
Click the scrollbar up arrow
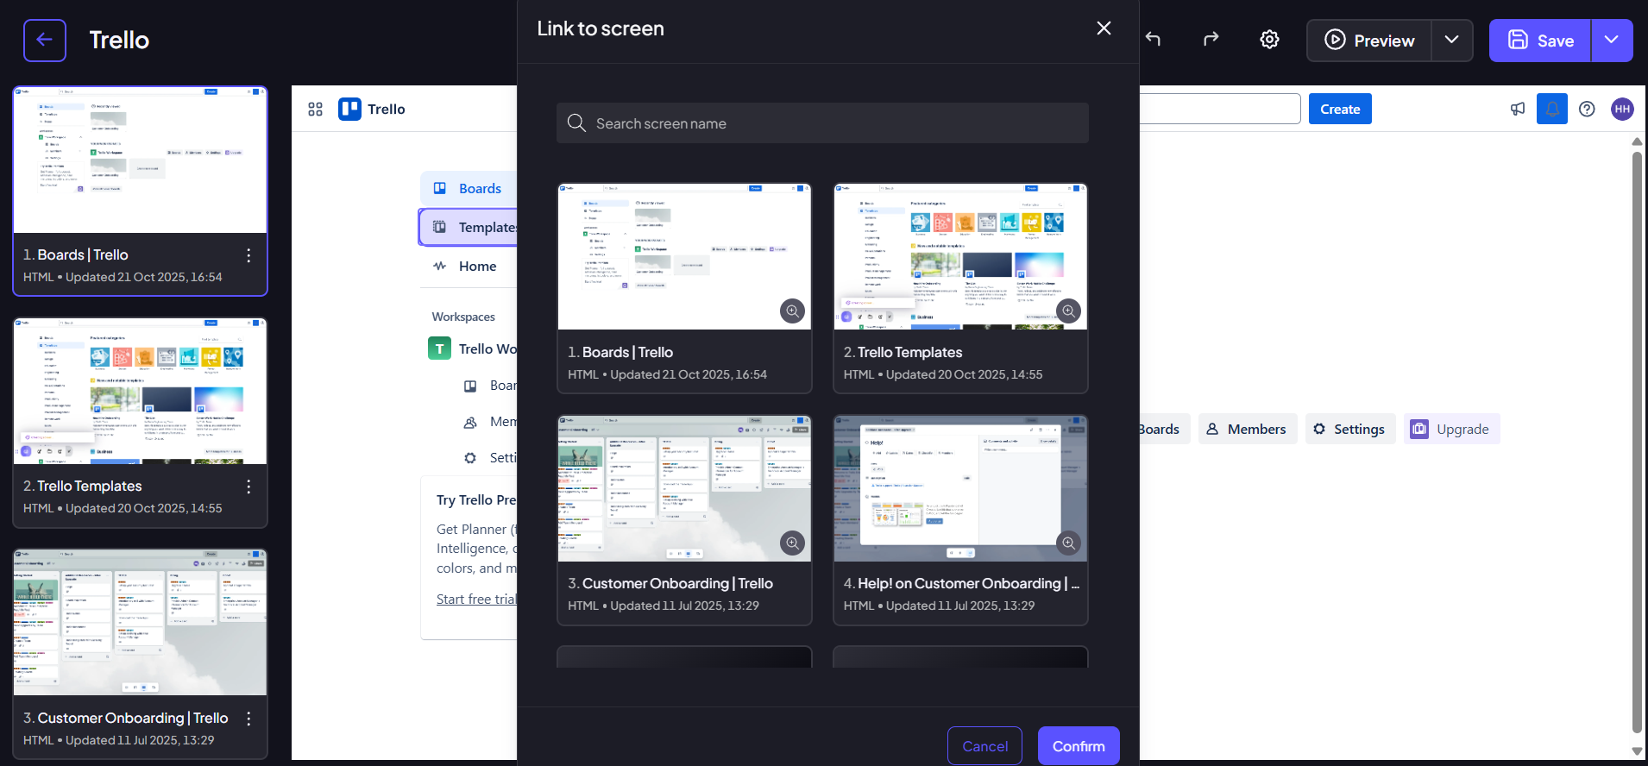pyautogui.click(x=1637, y=141)
